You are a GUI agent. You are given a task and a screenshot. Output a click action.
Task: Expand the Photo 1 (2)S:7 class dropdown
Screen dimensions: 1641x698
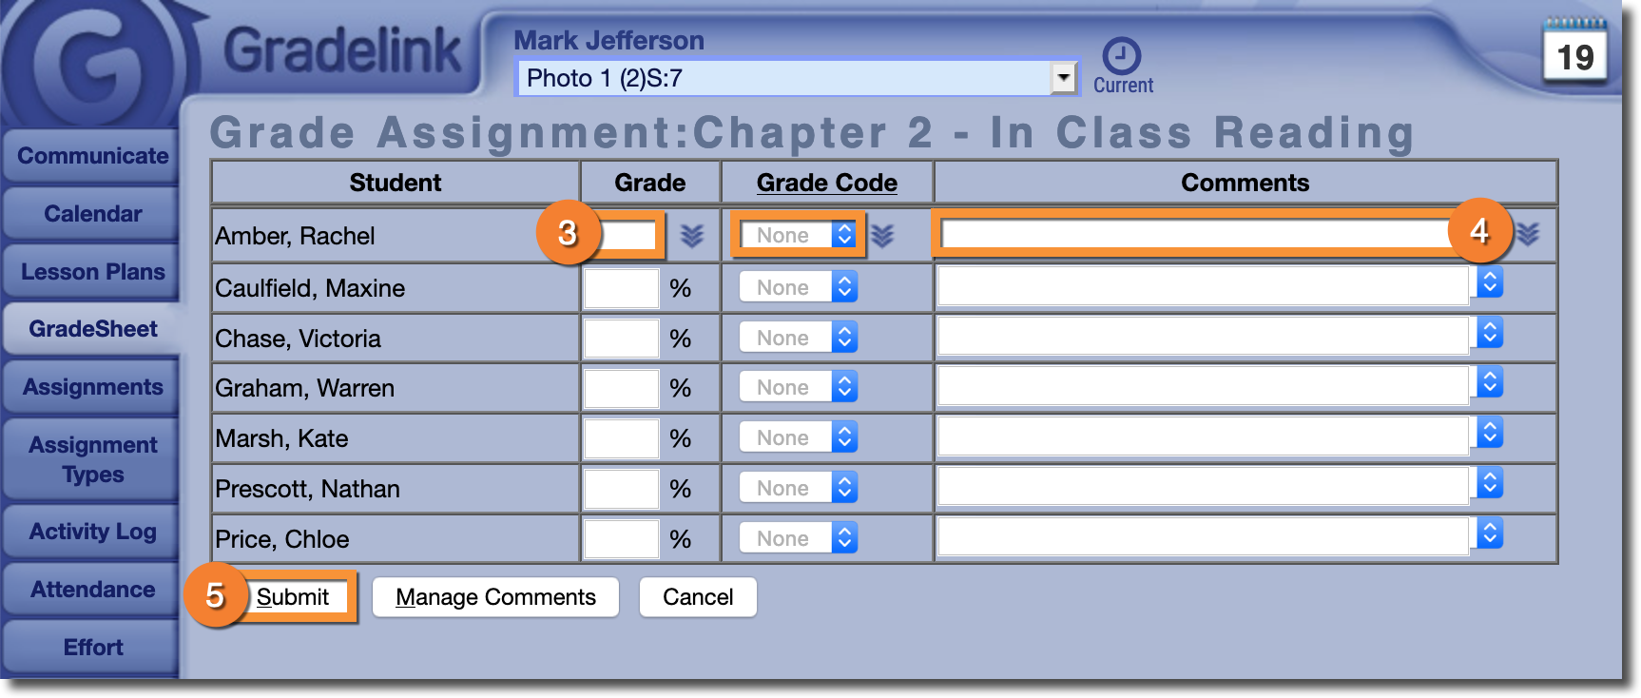[1063, 78]
